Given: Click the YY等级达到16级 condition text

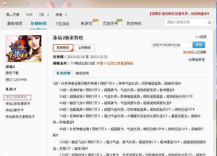Looking at the screenshot, I should click(x=83, y=63).
